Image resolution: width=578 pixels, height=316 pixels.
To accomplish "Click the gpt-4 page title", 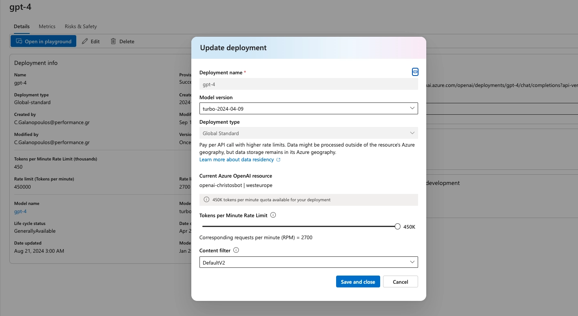I will pyautogui.click(x=20, y=7).
